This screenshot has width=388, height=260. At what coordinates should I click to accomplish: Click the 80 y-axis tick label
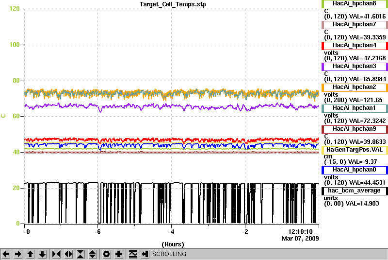(x=16, y=81)
